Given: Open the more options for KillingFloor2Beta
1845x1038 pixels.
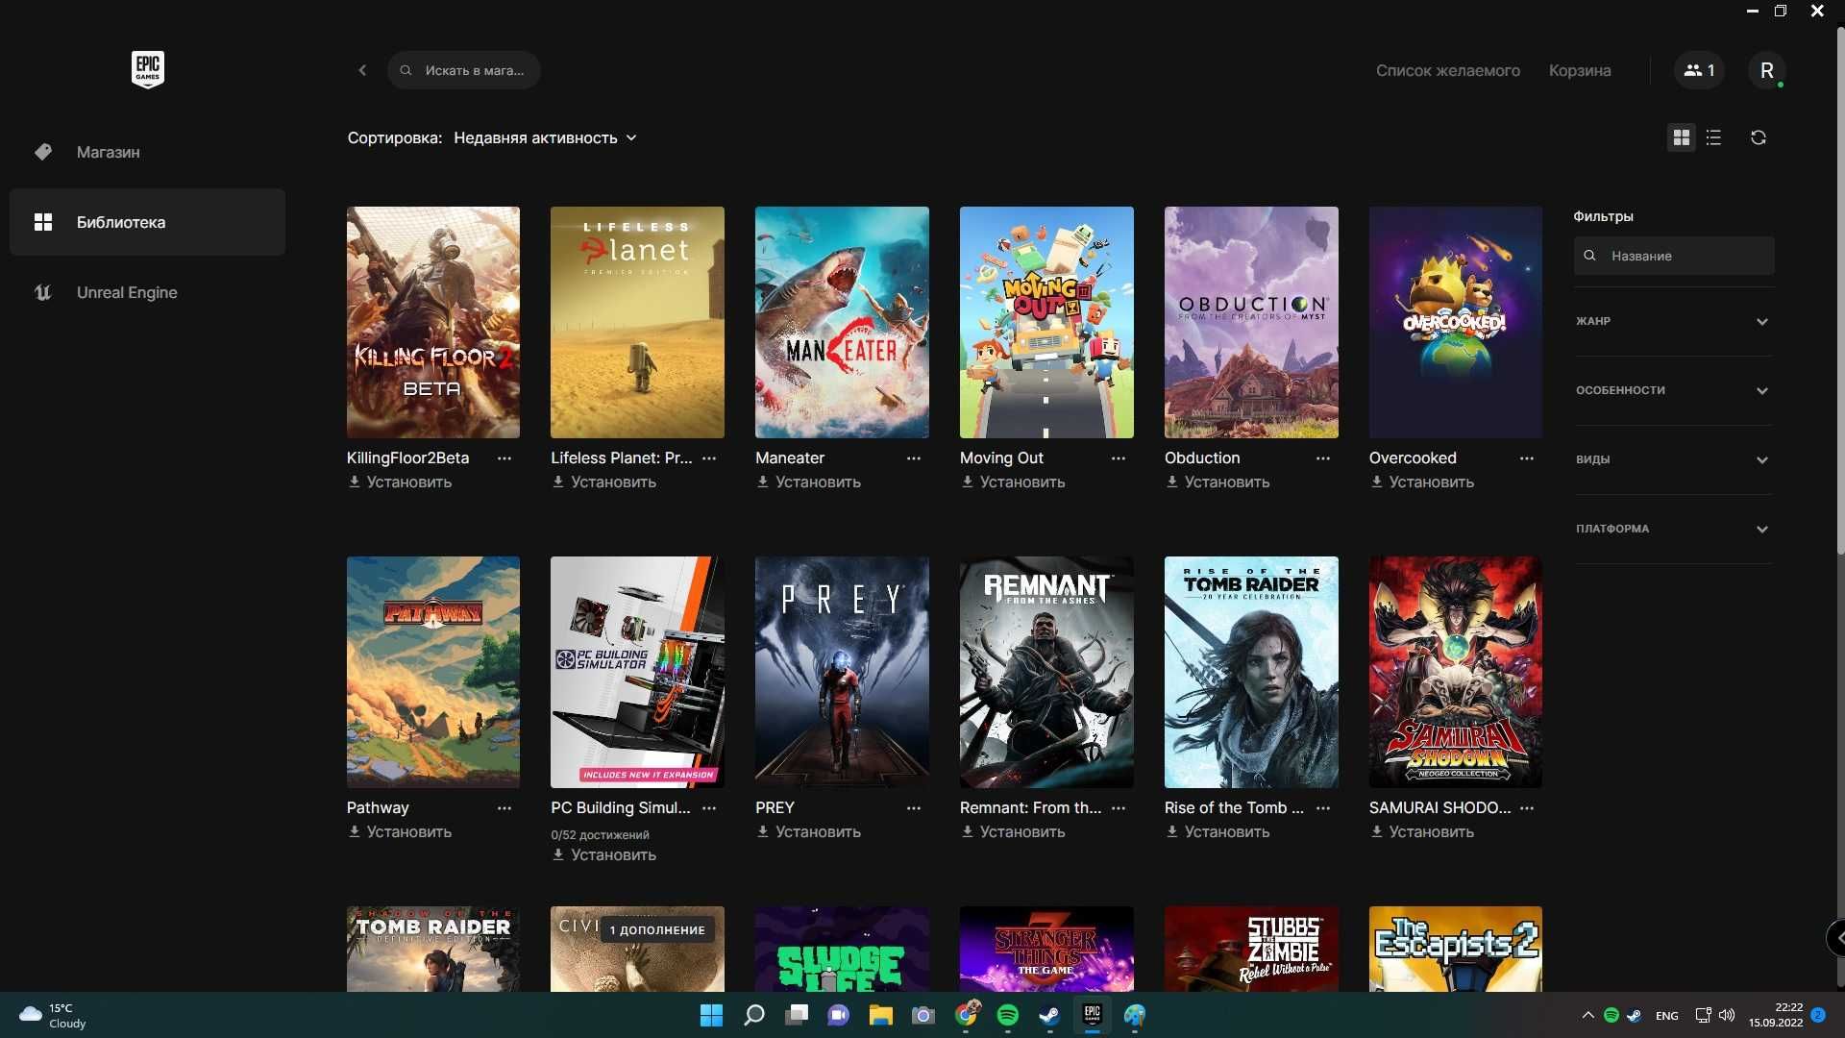Looking at the screenshot, I should [x=504, y=458].
